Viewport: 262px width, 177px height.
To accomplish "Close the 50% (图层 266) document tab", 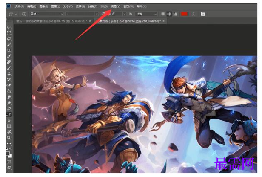I will point(164,21).
